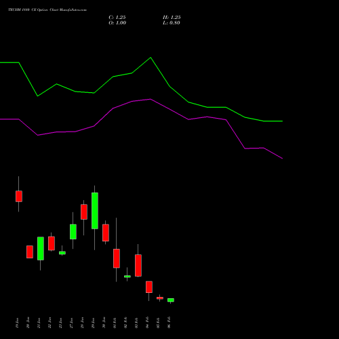This screenshot has height=339, width=339.
Task: Select the small green candlestick for 23 Jan
Action: [x=62, y=253]
